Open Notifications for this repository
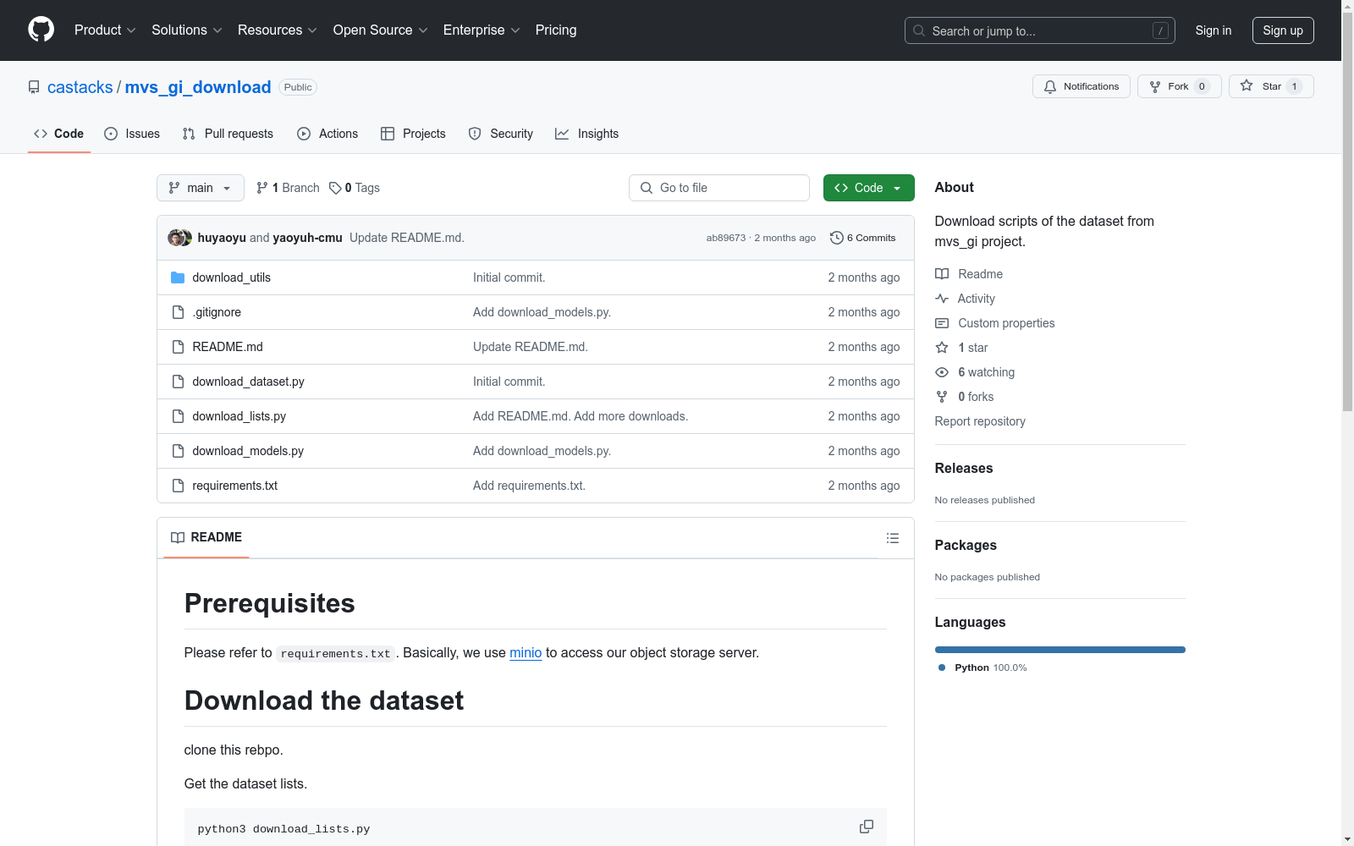The height and width of the screenshot is (846, 1354). (1082, 86)
